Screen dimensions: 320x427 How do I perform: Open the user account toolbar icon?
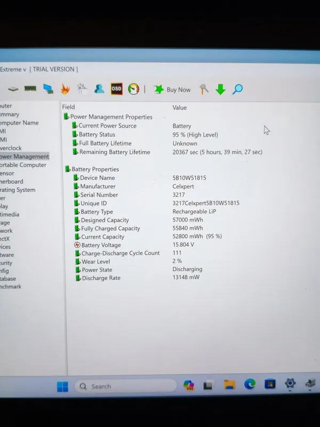(x=99, y=89)
